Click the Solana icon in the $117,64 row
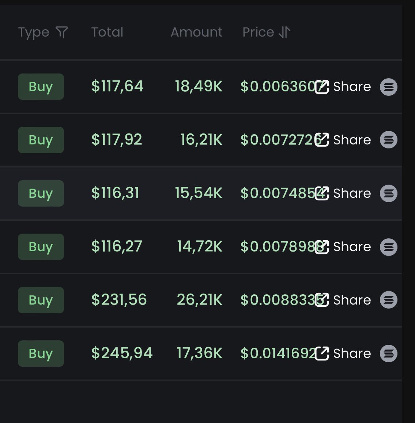This screenshot has height=423, width=415. tap(389, 87)
